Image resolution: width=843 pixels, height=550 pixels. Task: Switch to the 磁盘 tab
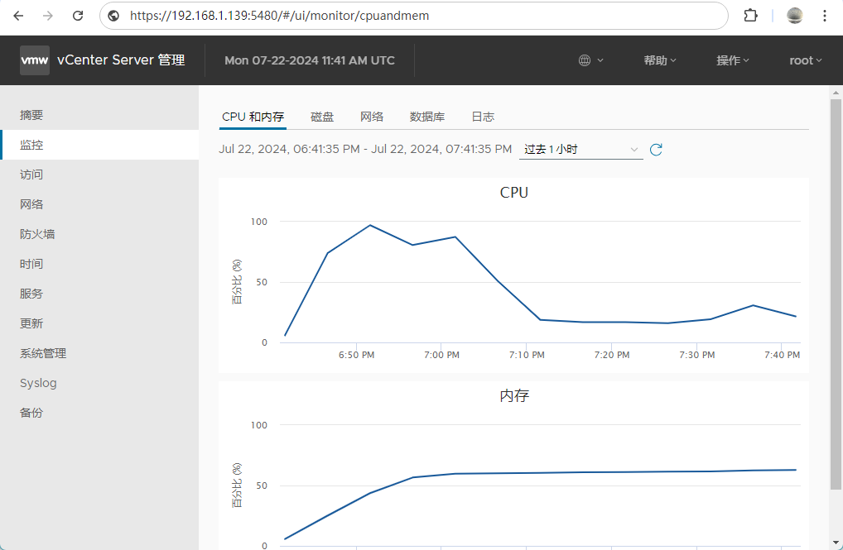click(x=322, y=117)
